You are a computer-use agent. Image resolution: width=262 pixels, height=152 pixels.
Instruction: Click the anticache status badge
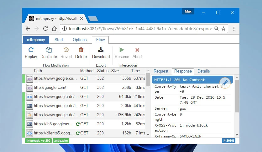pyautogui.click(x=61, y=141)
